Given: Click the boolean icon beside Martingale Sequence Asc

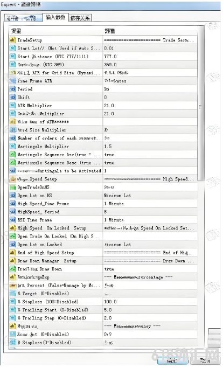Looking at the screenshot, I should [12, 155].
